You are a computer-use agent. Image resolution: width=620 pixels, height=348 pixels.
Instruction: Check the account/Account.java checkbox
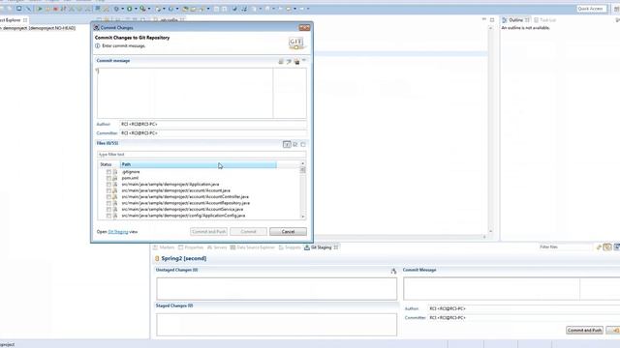pos(108,191)
